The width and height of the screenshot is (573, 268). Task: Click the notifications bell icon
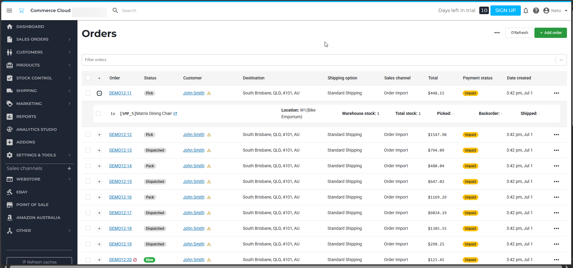(x=526, y=11)
